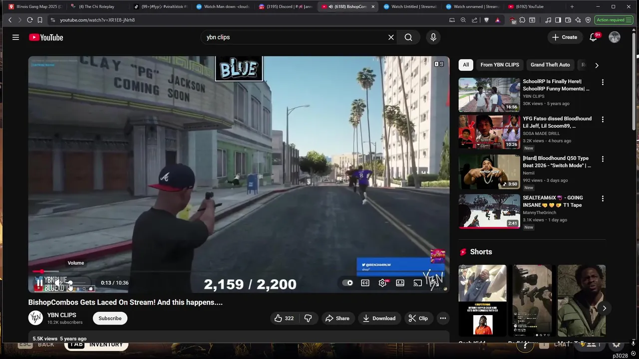Open the media control music note
The height and width of the screenshot is (359, 639).
(548, 20)
